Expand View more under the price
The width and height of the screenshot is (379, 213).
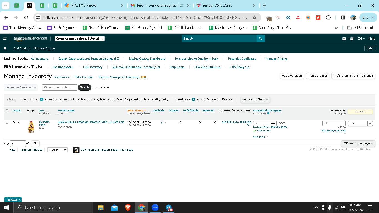pyautogui.click(x=261, y=137)
